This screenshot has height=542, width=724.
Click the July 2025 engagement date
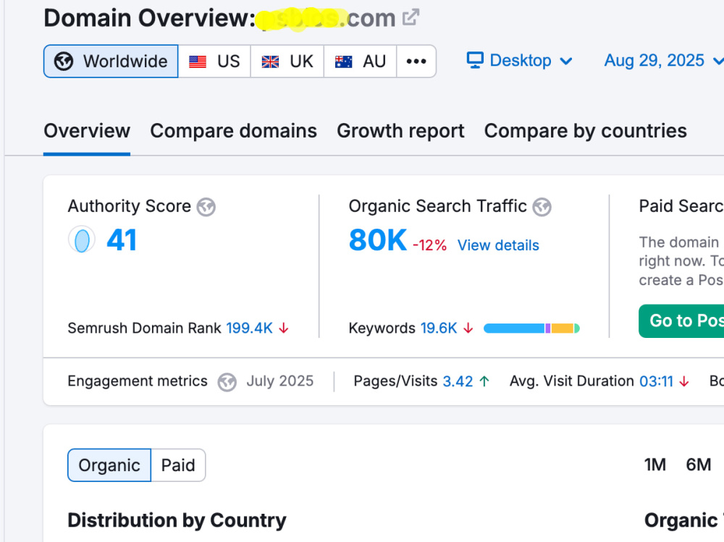[x=279, y=381]
